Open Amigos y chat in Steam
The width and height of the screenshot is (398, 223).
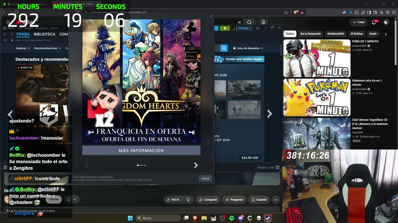tap(268, 168)
